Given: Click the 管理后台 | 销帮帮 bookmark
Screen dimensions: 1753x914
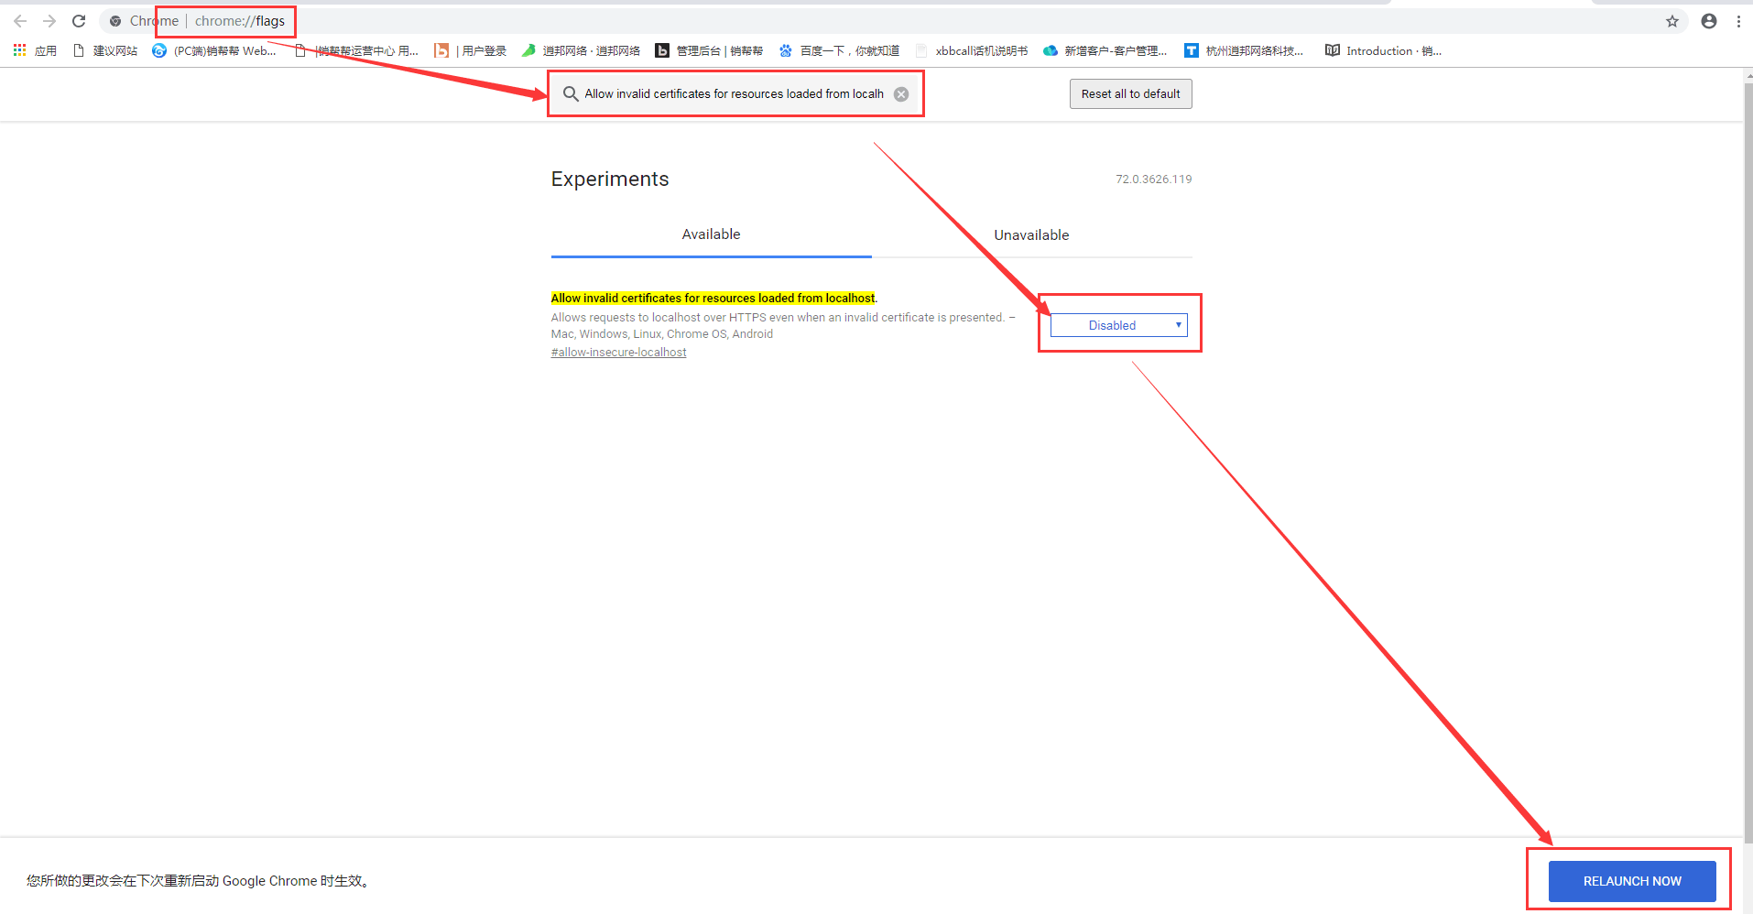Looking at the screenshot, I should pos(709,51).
